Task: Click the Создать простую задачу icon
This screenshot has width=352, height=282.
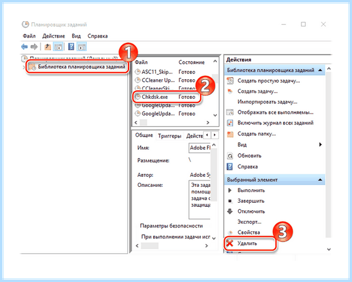Action: click(230, 80)
